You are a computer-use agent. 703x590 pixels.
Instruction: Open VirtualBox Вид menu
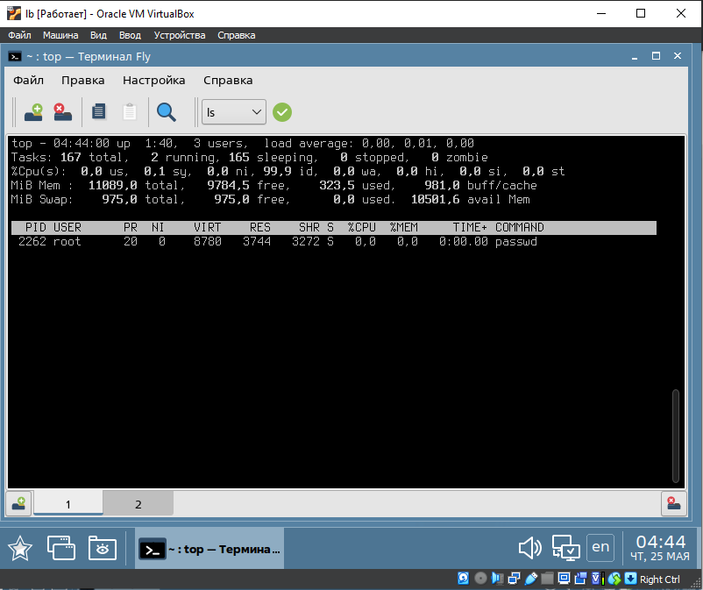pyautogui.click(x=98, y=35)
